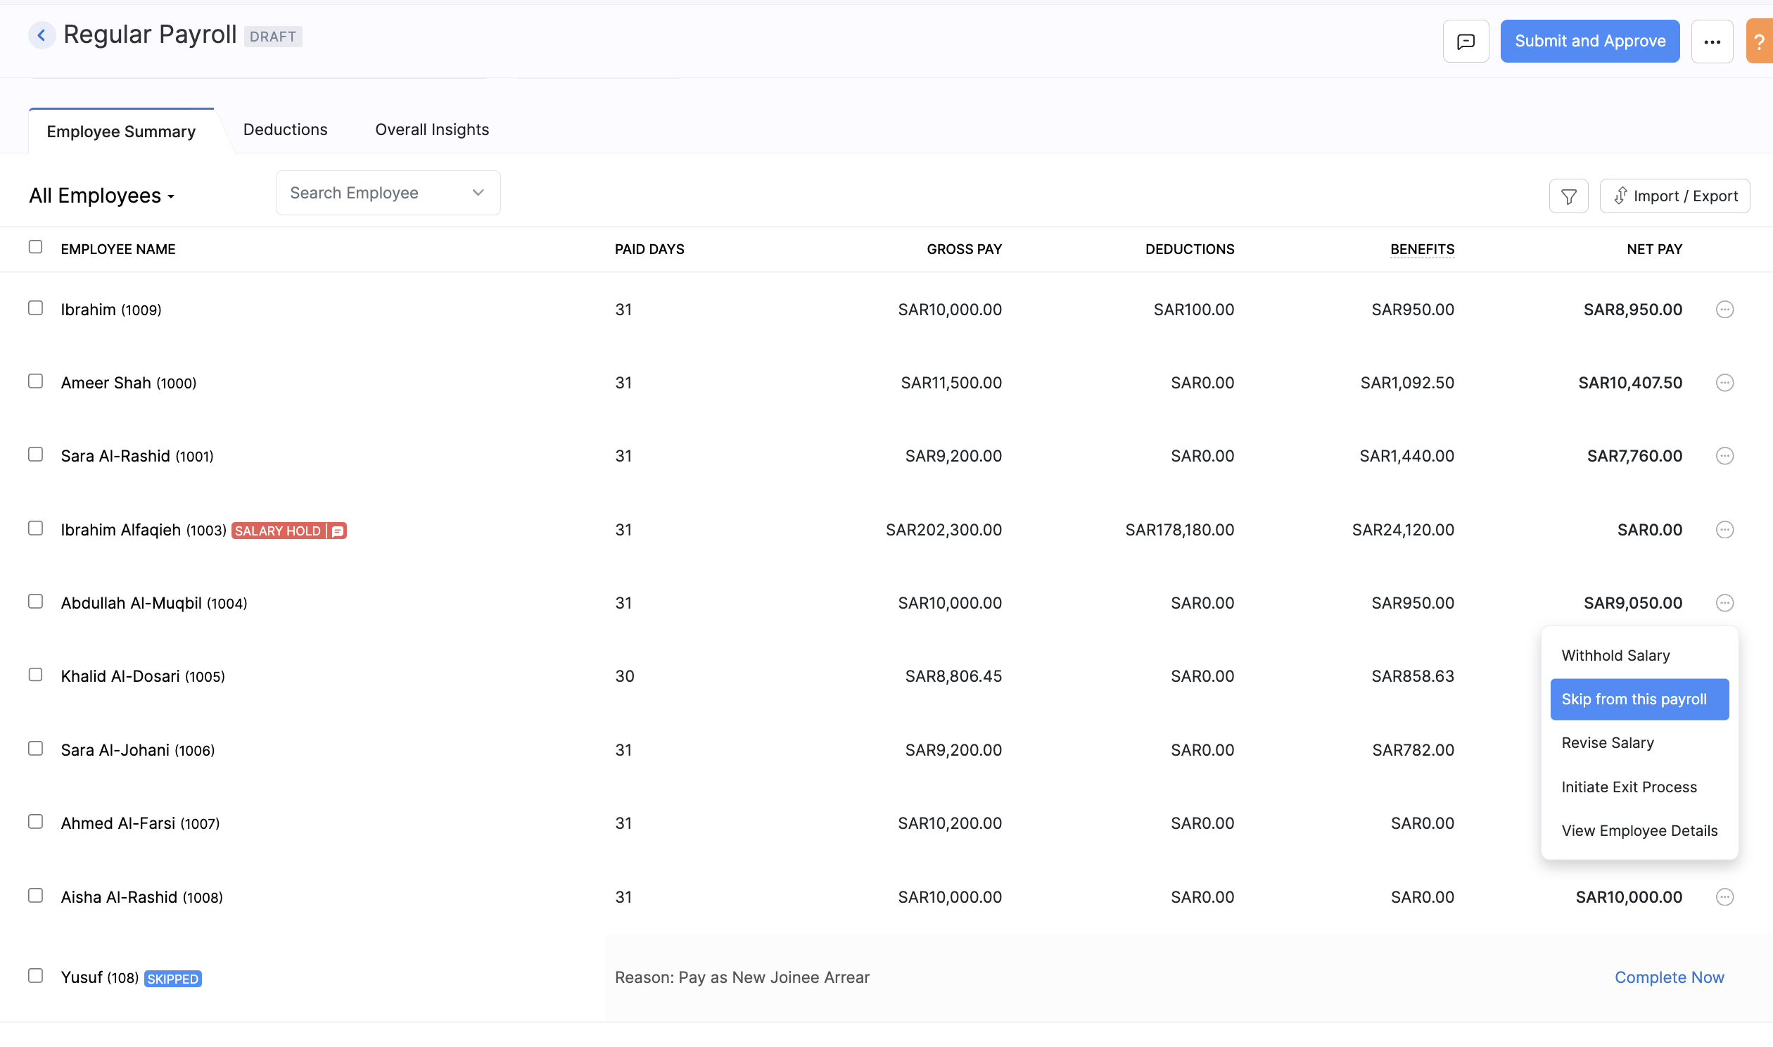The image size is (1773, 1047).
Task: Click the comment icon on the SALARY HOLD badge
Action: [336, 531]
